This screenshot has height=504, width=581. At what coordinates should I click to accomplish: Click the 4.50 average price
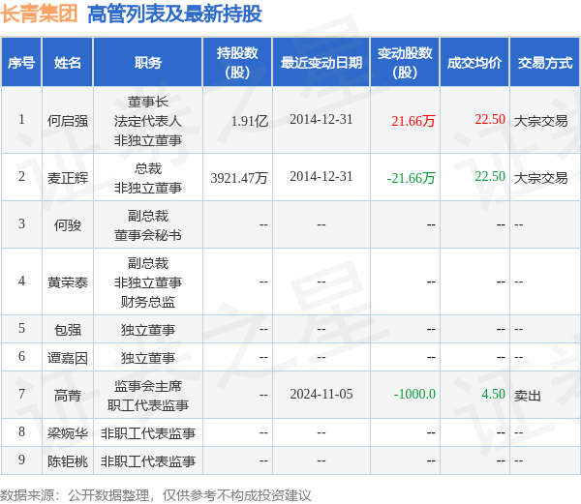[x=493, y=394]
